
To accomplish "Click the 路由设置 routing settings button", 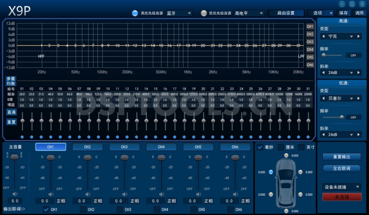I will (x=286, y=13).
